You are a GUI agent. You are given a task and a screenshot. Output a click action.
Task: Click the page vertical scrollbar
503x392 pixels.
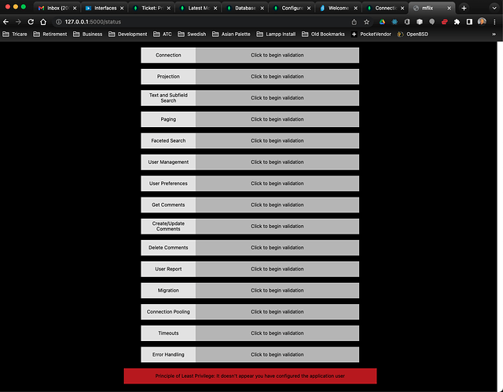tap(500, 216)
